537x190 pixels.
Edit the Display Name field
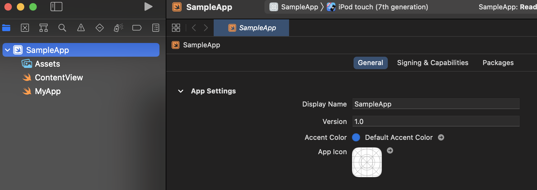436,104
